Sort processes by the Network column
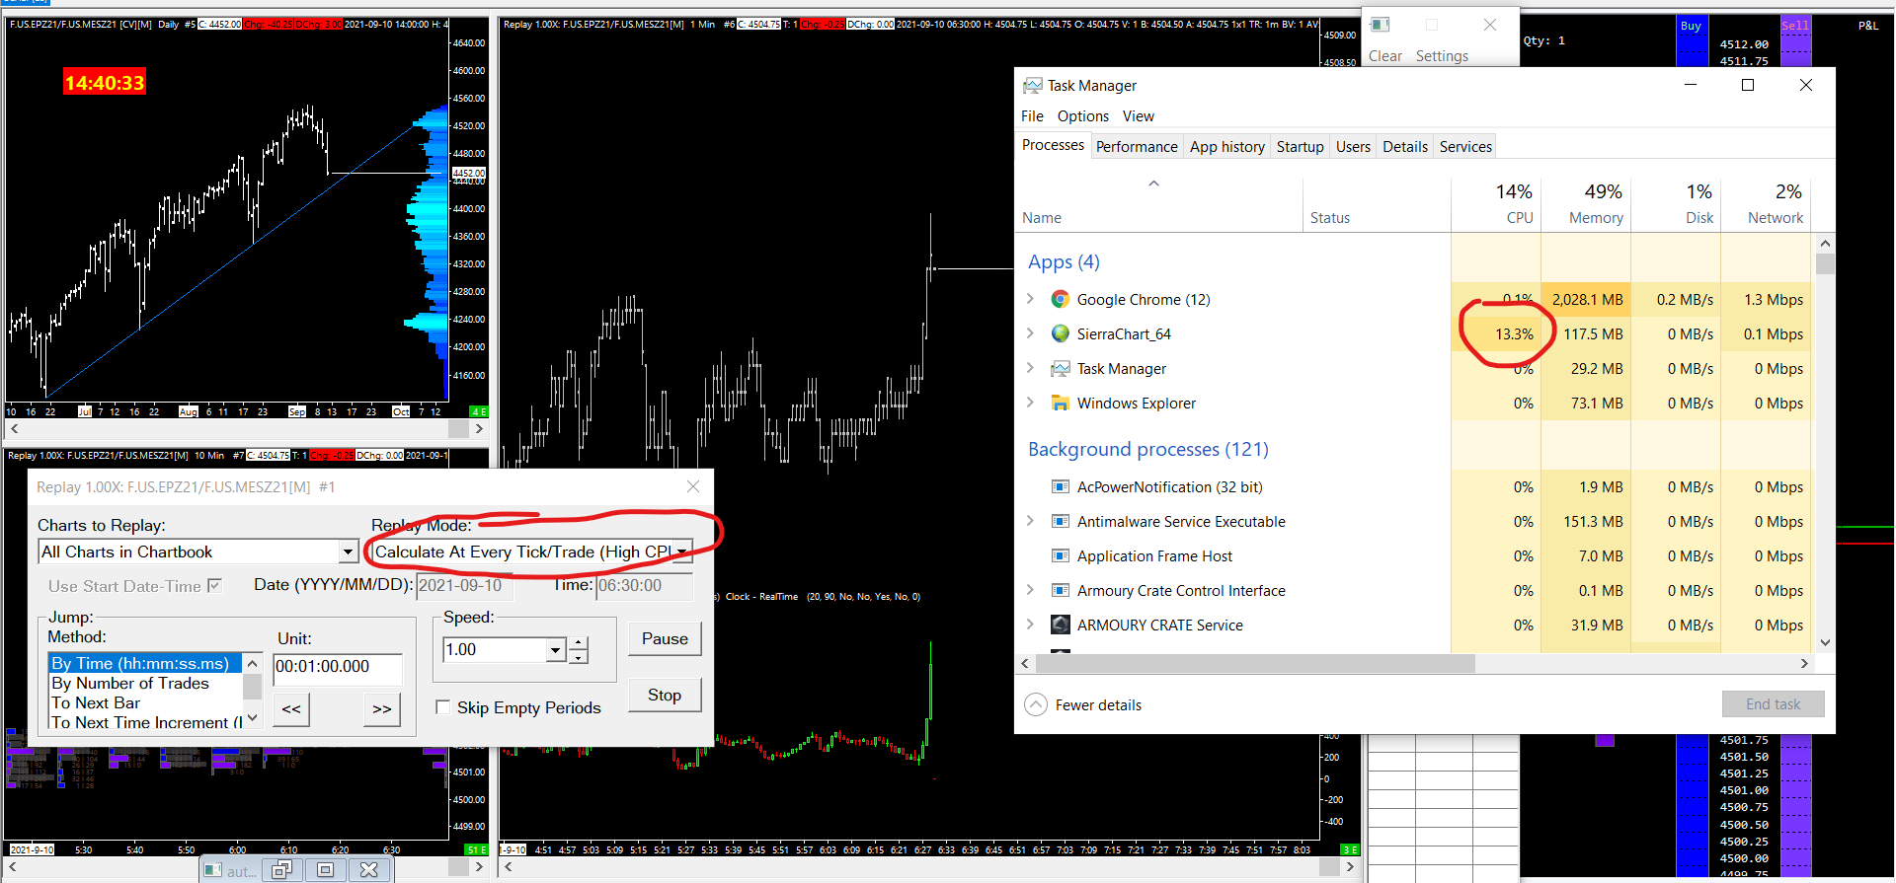The height and width of the screenshot is (883, 1896). point(1767,203)
